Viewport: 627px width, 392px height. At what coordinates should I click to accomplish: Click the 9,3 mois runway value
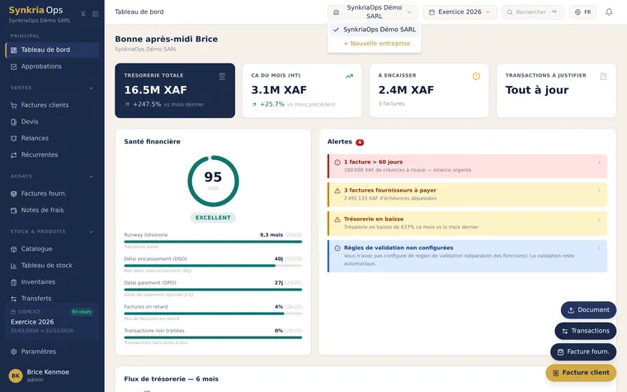(271, 235)
